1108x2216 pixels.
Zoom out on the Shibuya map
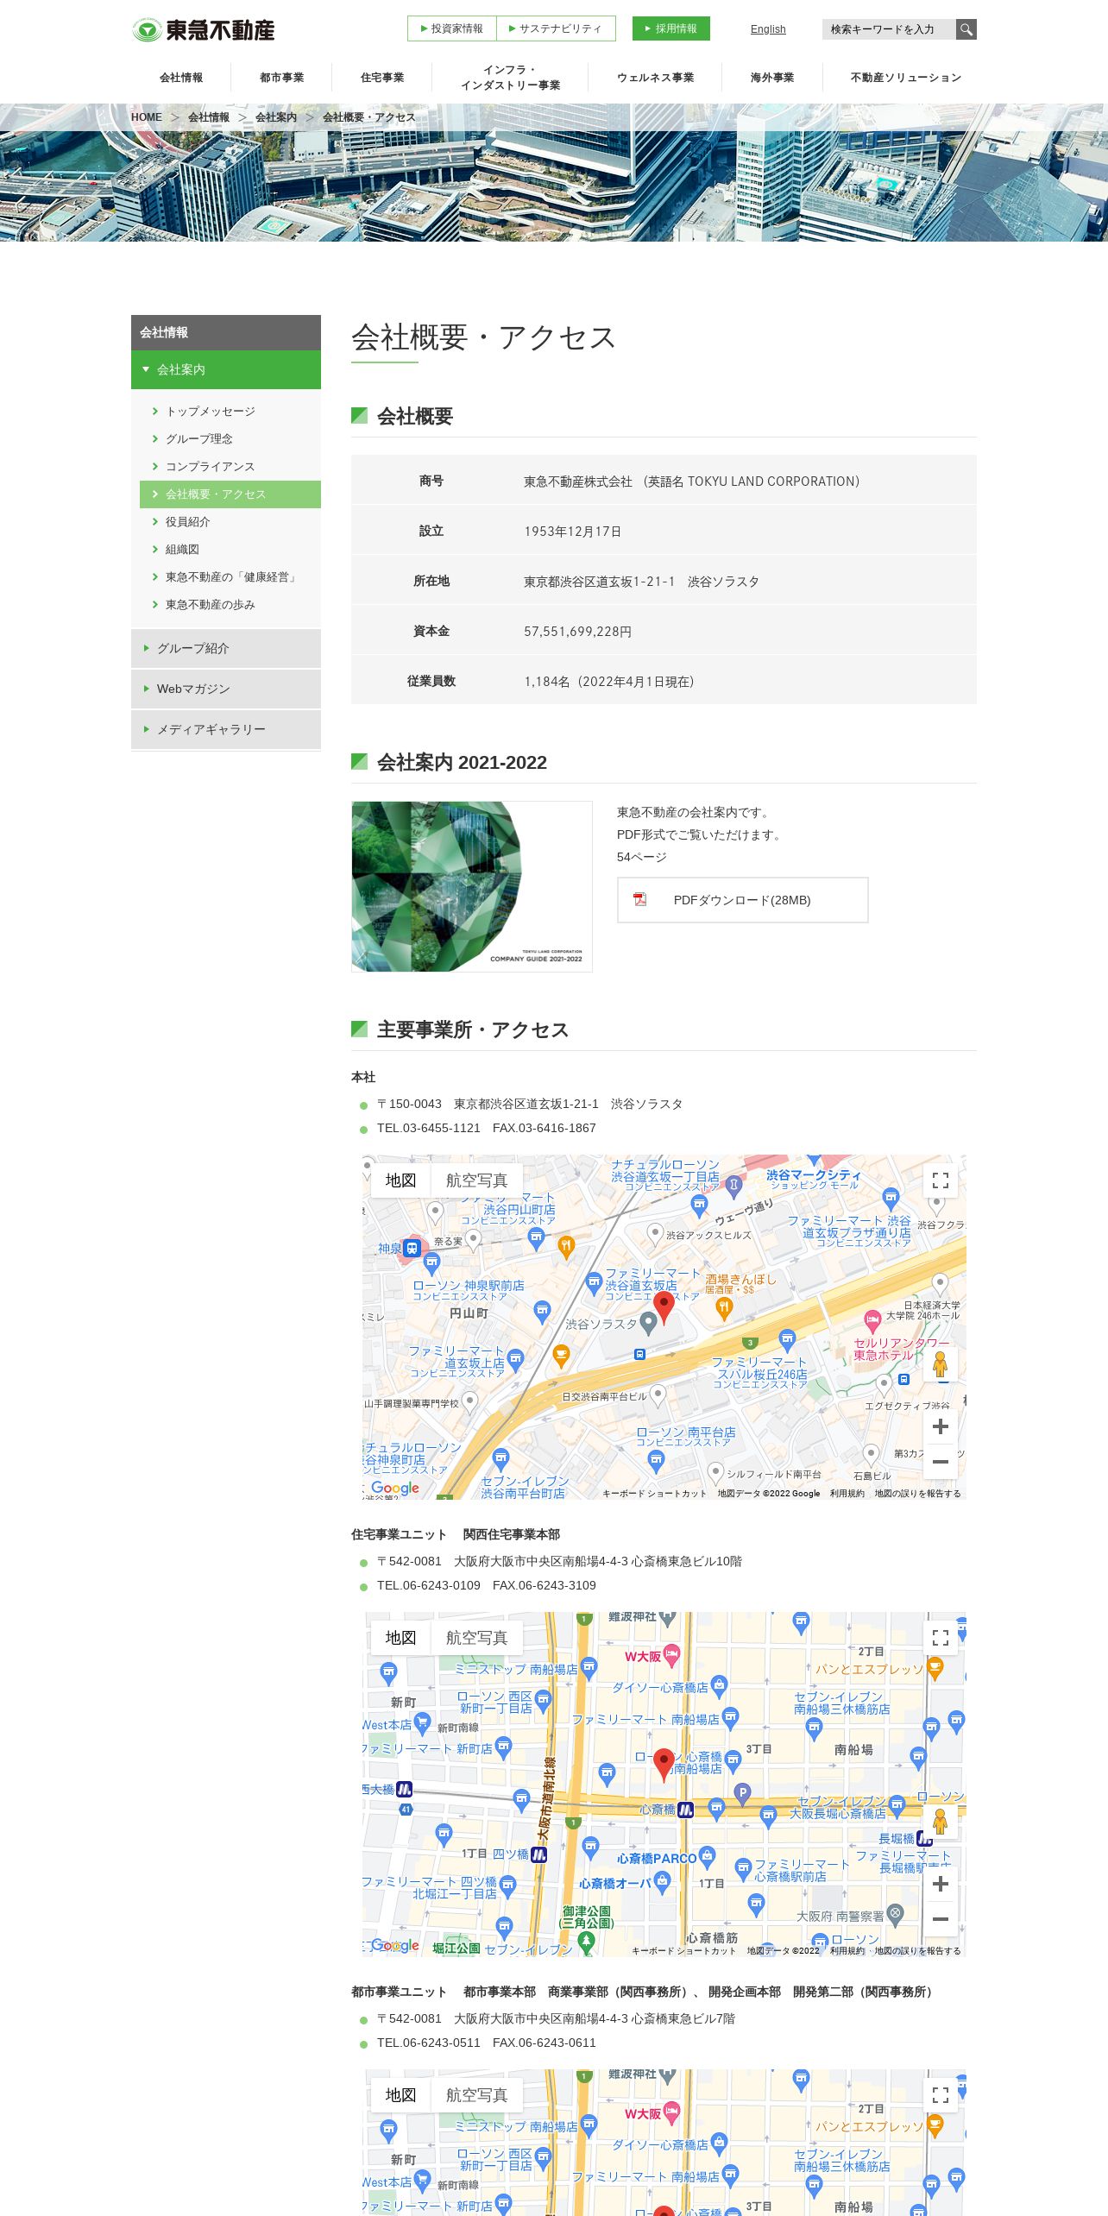coord(941,1462)
